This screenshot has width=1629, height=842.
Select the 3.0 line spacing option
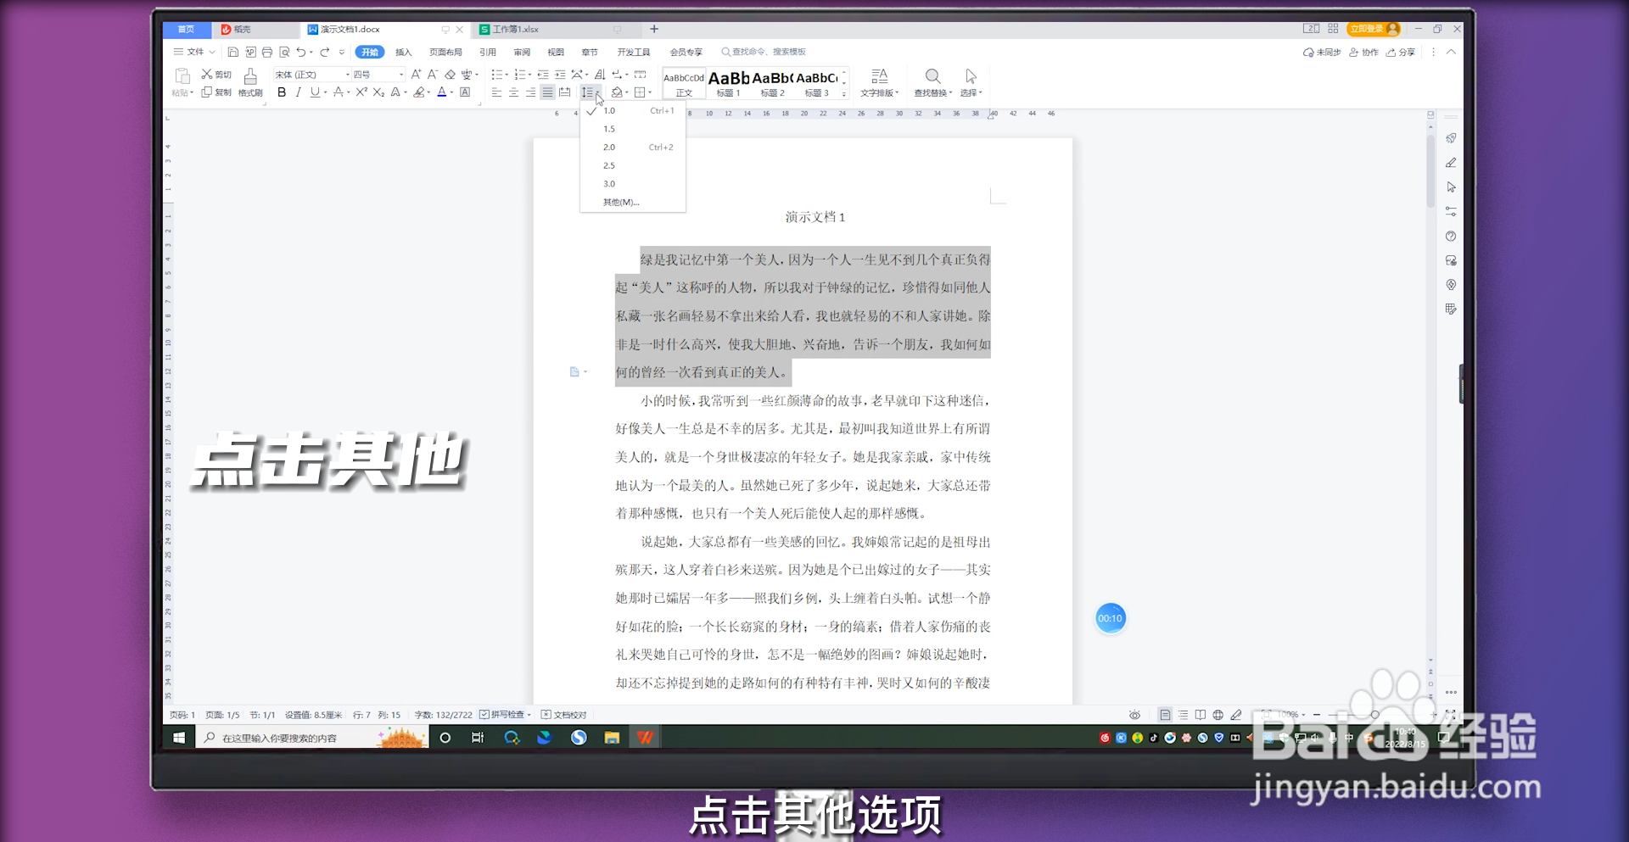tap(609, 183)
